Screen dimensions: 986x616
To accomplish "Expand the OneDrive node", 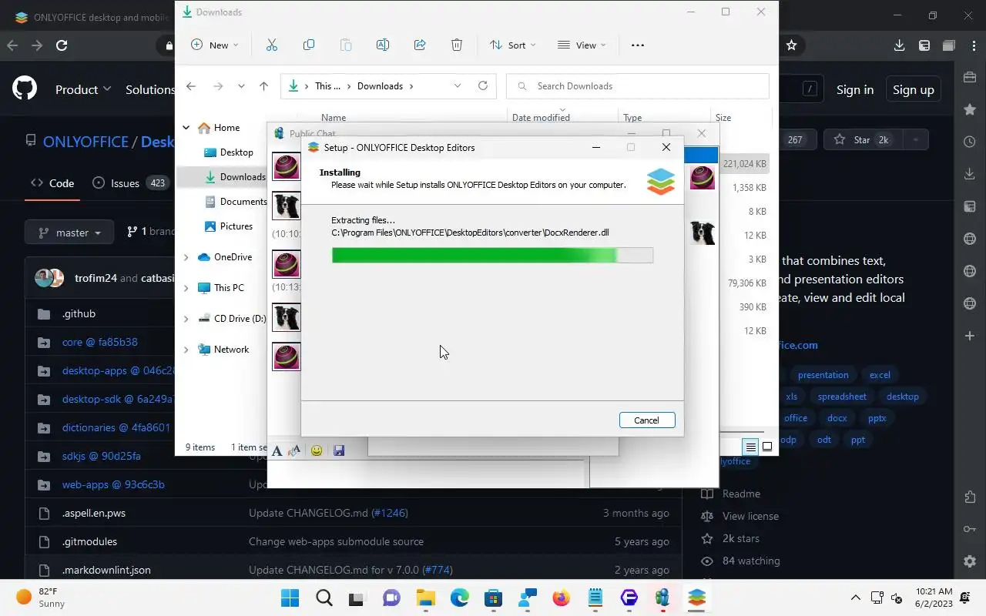I will point(186,257).
